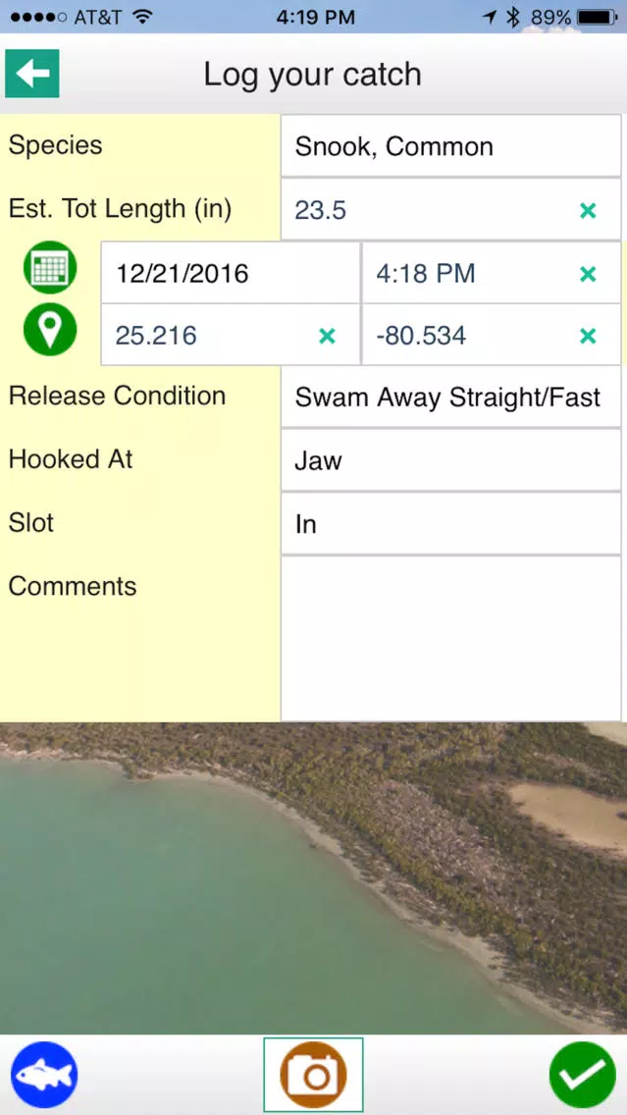This screenshot has width=627, height=1115.
Task: Open the calendar date picker icon
Action: (50, 267)
